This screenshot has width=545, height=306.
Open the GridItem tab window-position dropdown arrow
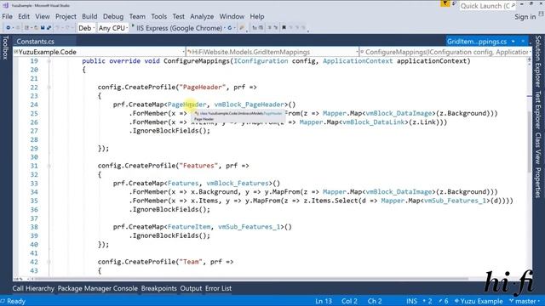click(513, 42)
